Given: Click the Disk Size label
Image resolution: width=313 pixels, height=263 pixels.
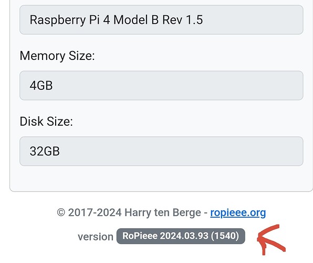Looking at the screenshot, I should pos(46,122).
